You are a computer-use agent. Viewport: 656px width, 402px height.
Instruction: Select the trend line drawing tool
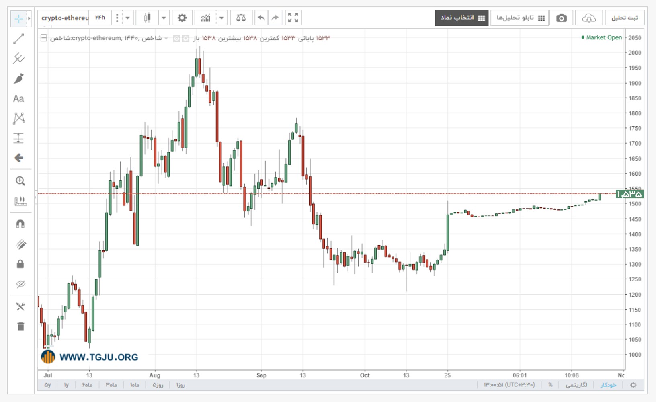pos(18,39)
